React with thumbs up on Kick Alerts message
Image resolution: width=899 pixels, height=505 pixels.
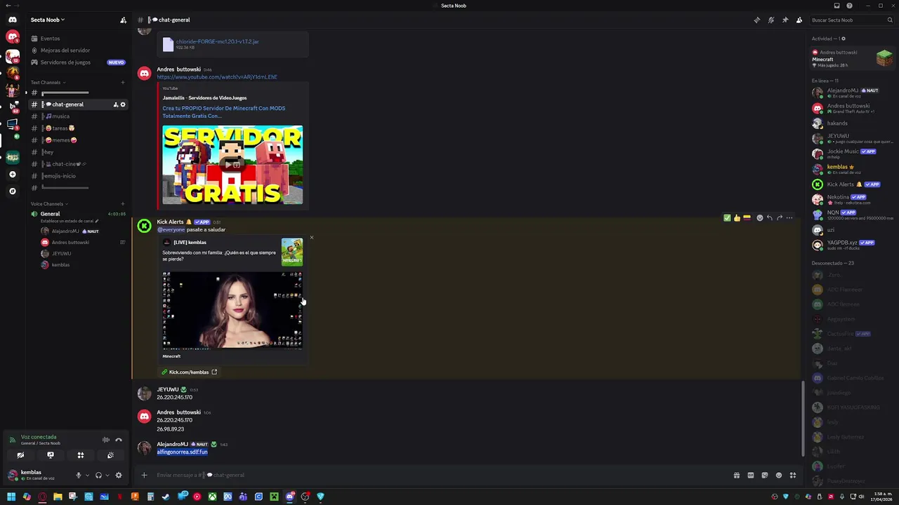pyautogui.click(x=737, y=218)
